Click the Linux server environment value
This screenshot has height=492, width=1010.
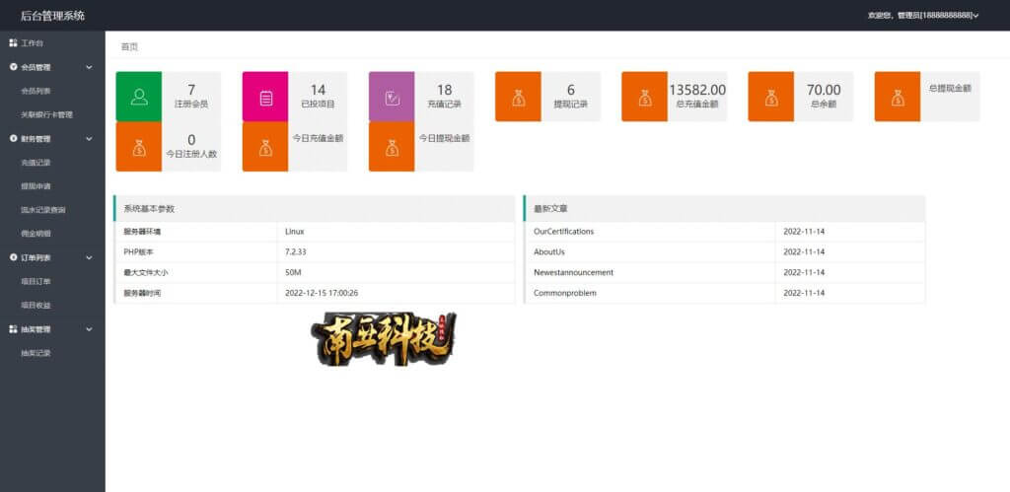click(294, 231)
